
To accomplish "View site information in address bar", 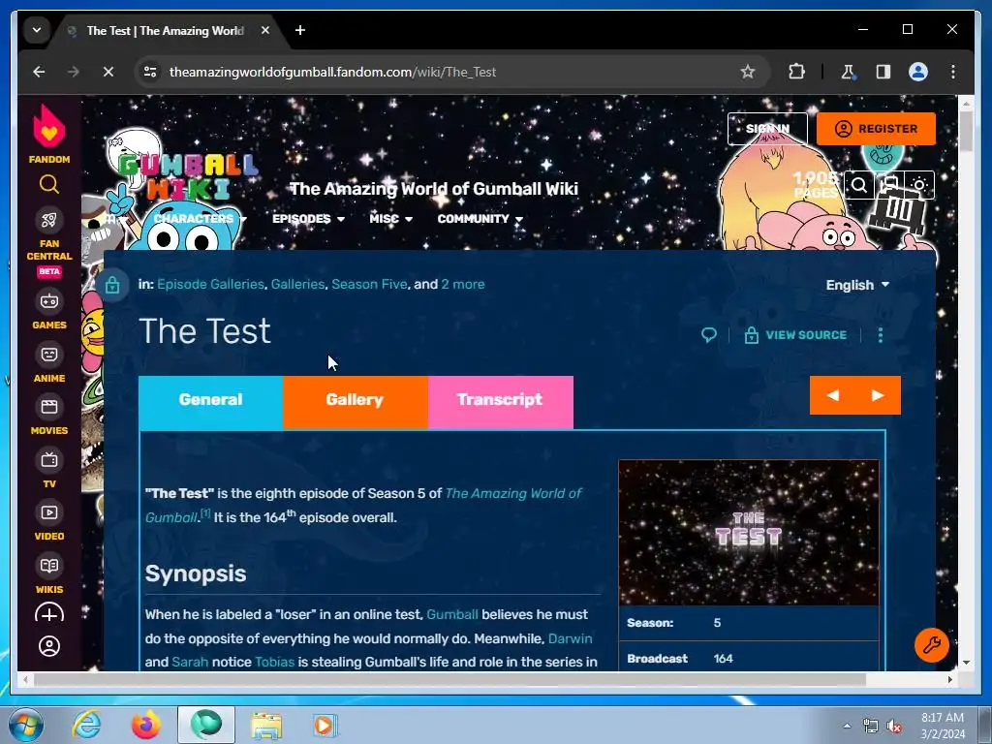I will [150, 72].
